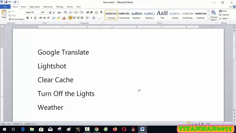Undo the last action
The height and width of the screenshot is (133, 236).
10,2
